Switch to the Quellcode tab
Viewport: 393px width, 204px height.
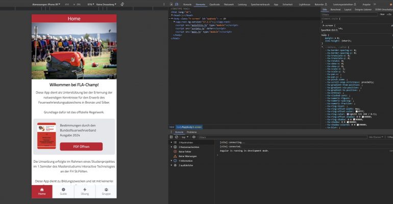pyautogui.click(x=214, y=4)
